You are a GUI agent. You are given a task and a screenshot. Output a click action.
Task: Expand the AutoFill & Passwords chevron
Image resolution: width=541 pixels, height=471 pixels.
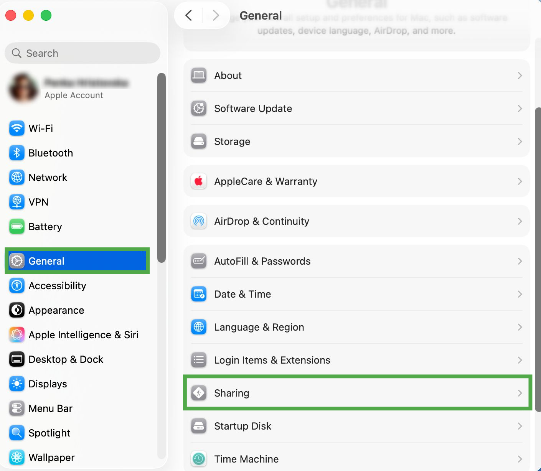(520, 261)
